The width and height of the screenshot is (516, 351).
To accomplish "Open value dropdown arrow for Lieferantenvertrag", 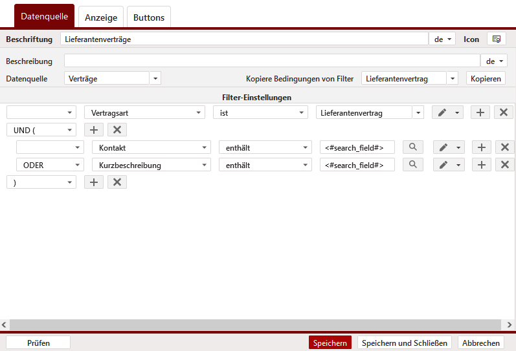I will pos(418,112).
